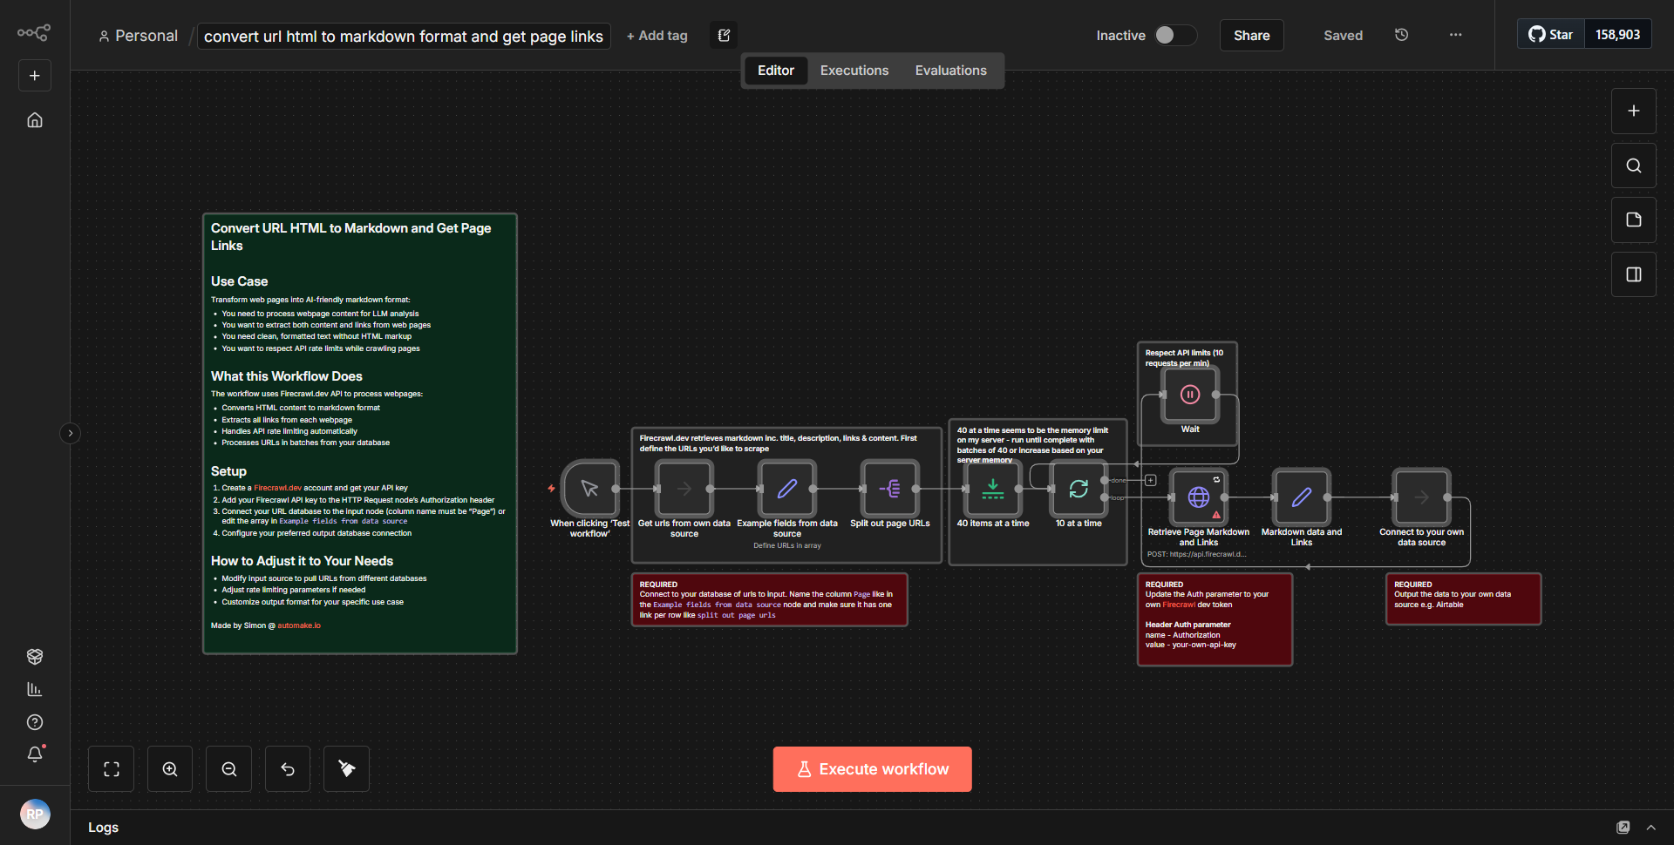Click the 158,903 star count
The image size is (1674, 845).
click(1617, 34)
